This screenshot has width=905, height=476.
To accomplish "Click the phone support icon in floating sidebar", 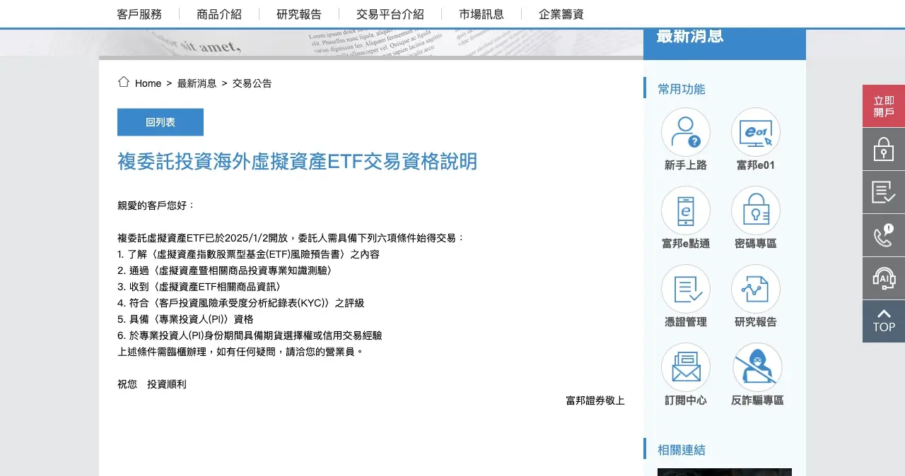I will tap(884, 235).
